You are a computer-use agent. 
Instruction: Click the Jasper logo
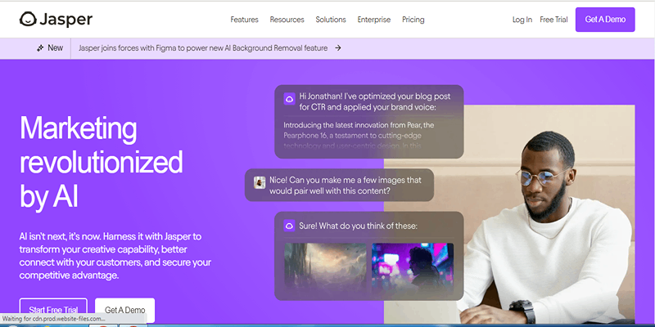click(x=56, y=20)
